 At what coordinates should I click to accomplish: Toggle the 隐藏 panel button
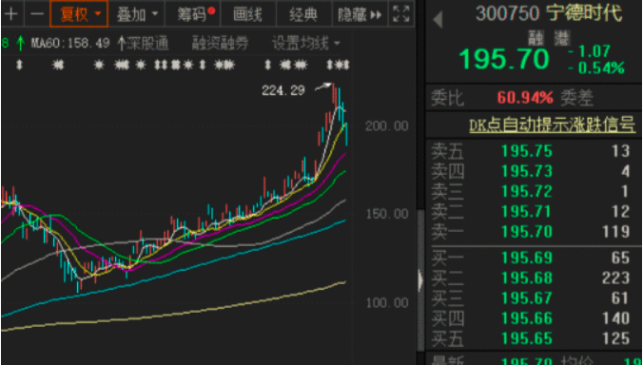(360, 14)
